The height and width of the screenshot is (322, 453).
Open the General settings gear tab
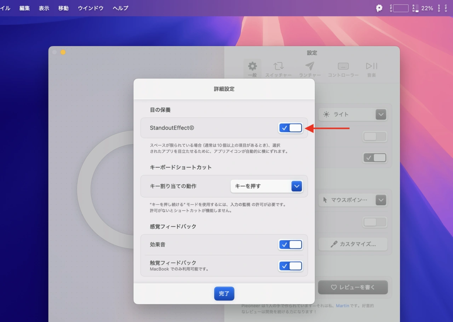pyautogui.click(x=252, y=69)
